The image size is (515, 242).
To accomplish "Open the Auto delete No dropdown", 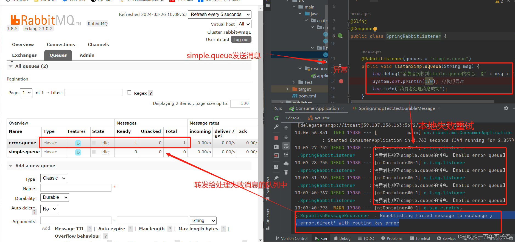I will pos(49,209).
